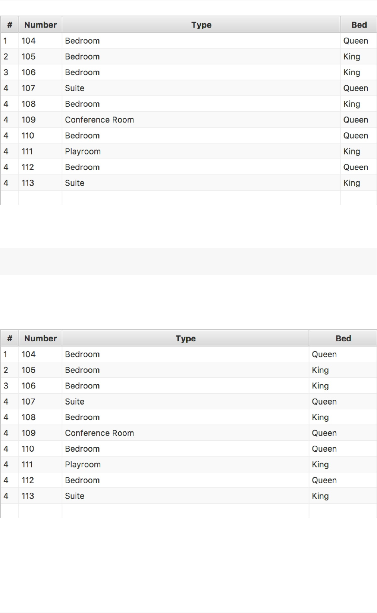Click the # column header in first table

tap(10, 25)
